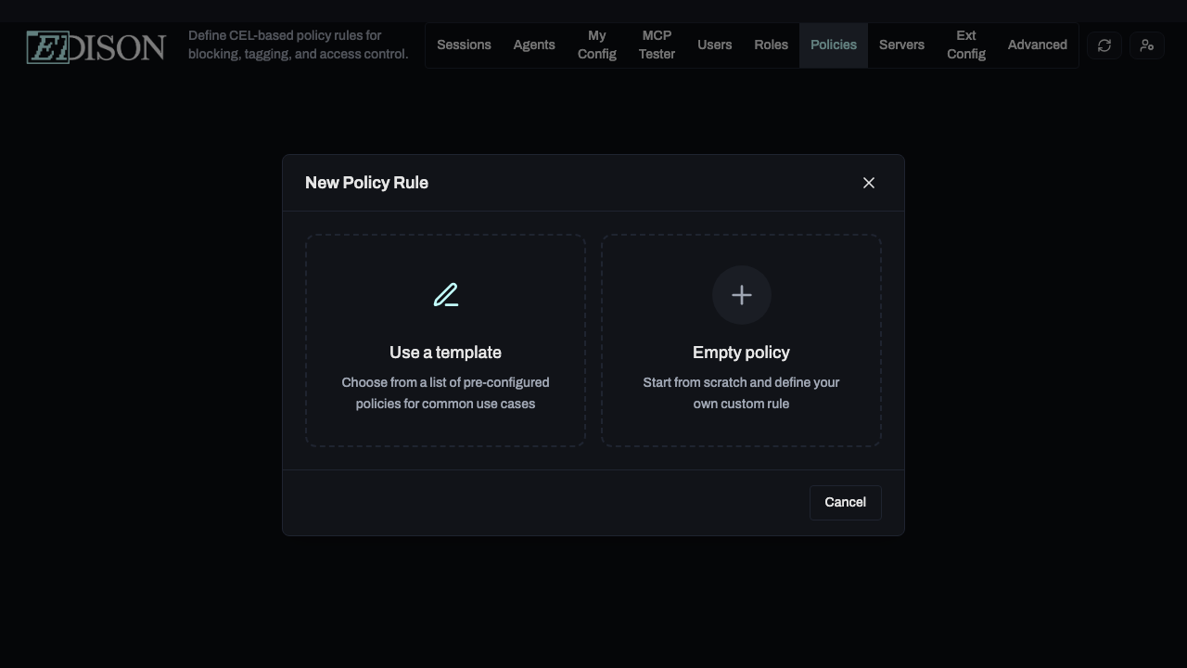Choose the 'Use a template' option

click(445, 340)
